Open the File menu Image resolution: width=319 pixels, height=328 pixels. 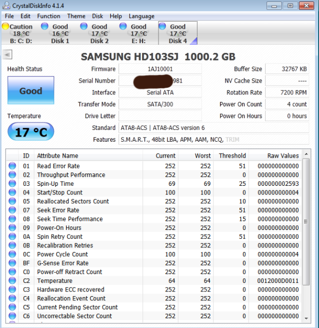point(9,16)
